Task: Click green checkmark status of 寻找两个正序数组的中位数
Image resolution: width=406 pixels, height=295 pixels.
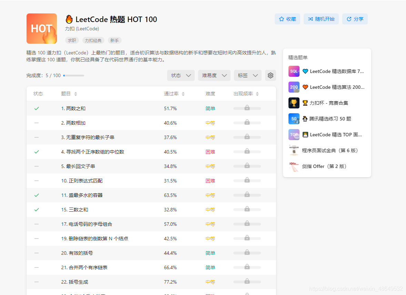Action: click(37, 152)
